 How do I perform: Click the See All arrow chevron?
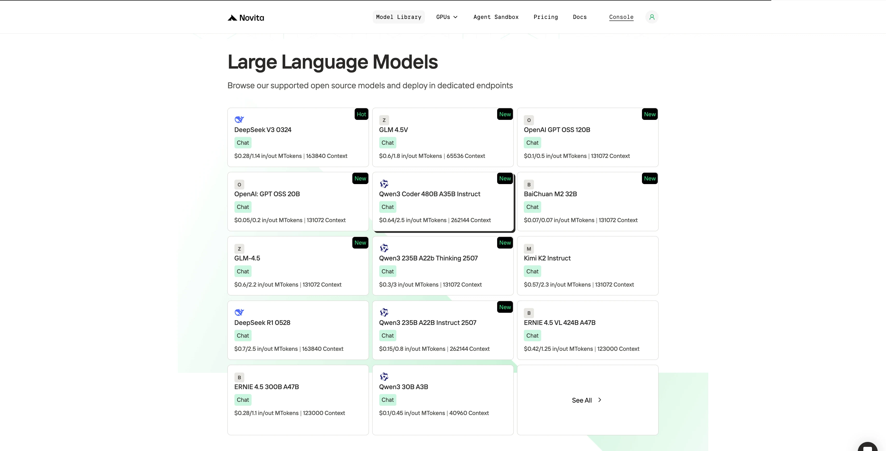tap(599, 400)
